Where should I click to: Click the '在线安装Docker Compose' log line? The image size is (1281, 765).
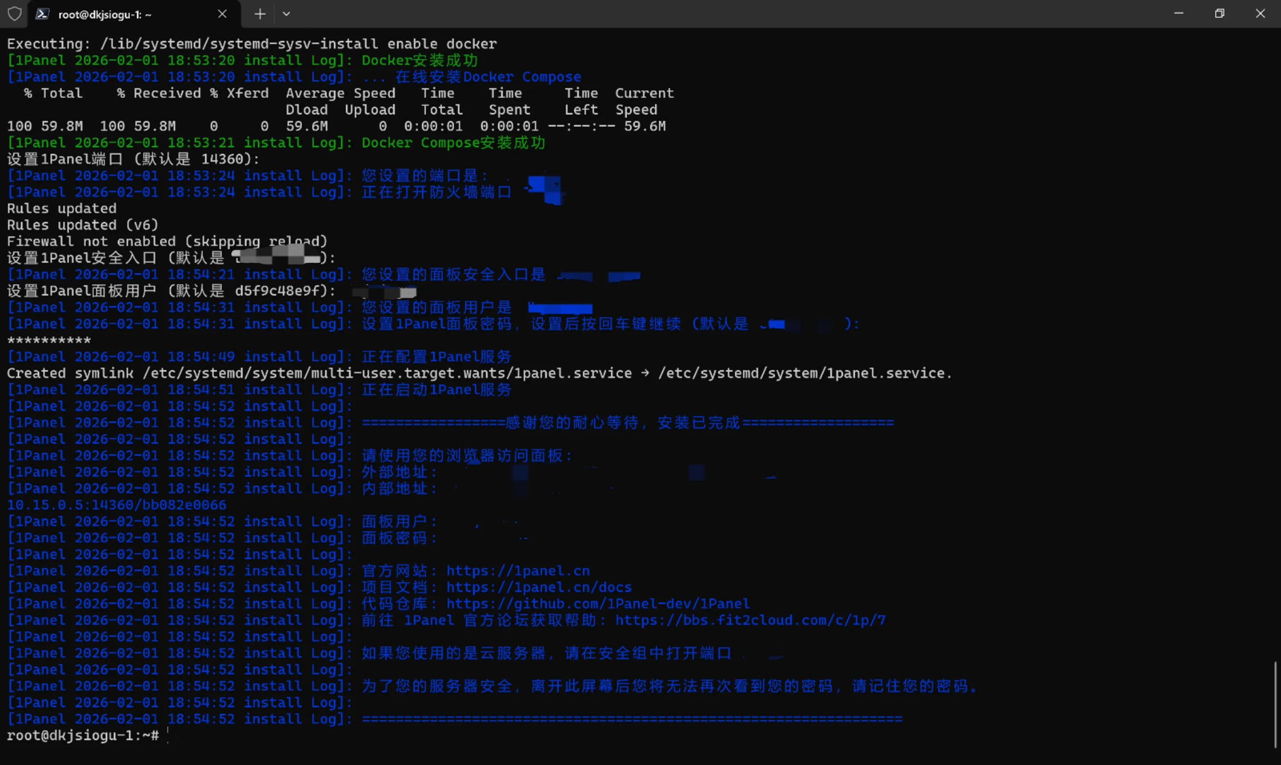(x=294, y=77)
